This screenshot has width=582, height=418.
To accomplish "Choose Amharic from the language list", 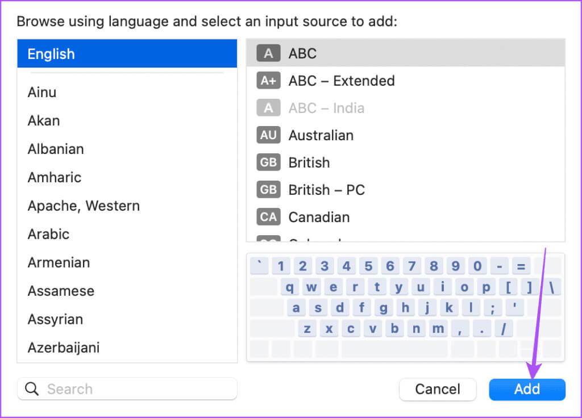I will click(x=127, y=177).
